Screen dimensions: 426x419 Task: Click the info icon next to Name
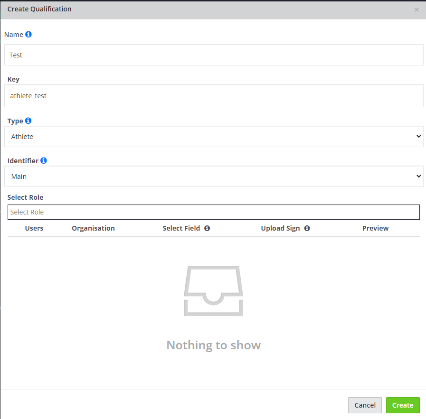point(28,35)
